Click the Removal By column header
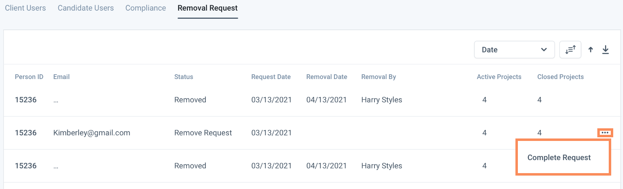This screenshot has width=623, height=189. pyautogui.click(x=379, y=77)
